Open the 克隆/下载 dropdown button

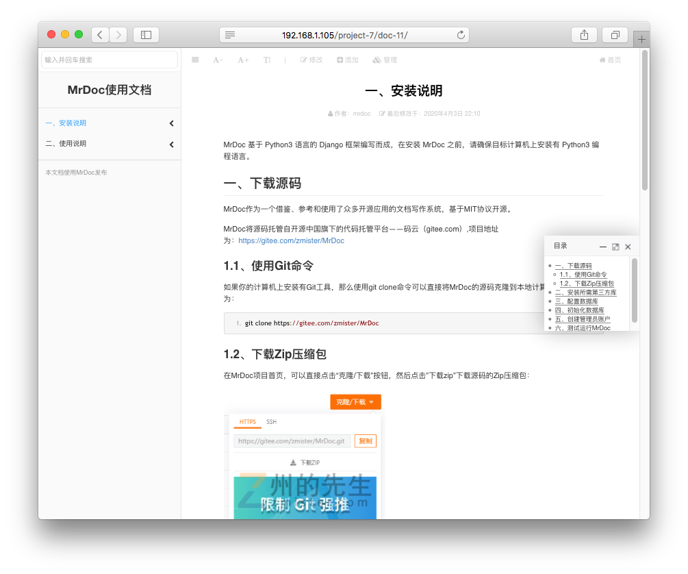pos(355,402)
